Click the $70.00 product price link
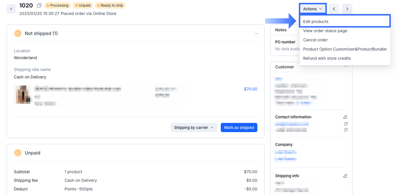Viewport: 400px width, 195px height. click(250, 89)
